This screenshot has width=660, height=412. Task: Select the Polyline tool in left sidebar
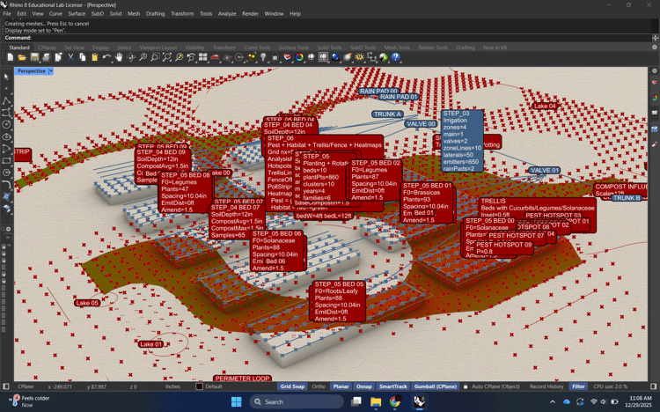[x=6, y=100]
